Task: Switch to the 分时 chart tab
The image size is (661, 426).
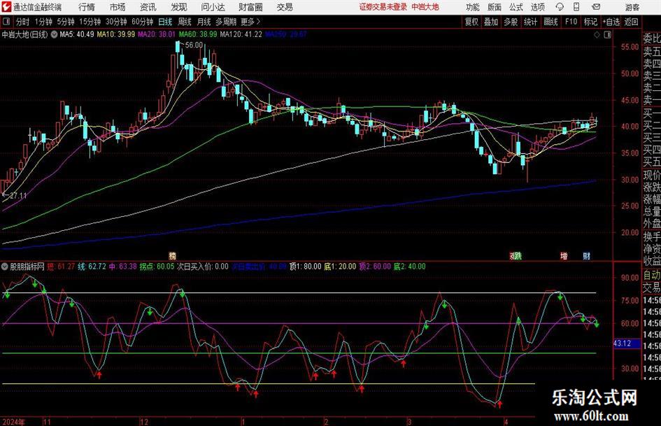Action: [x=23, y=22]
